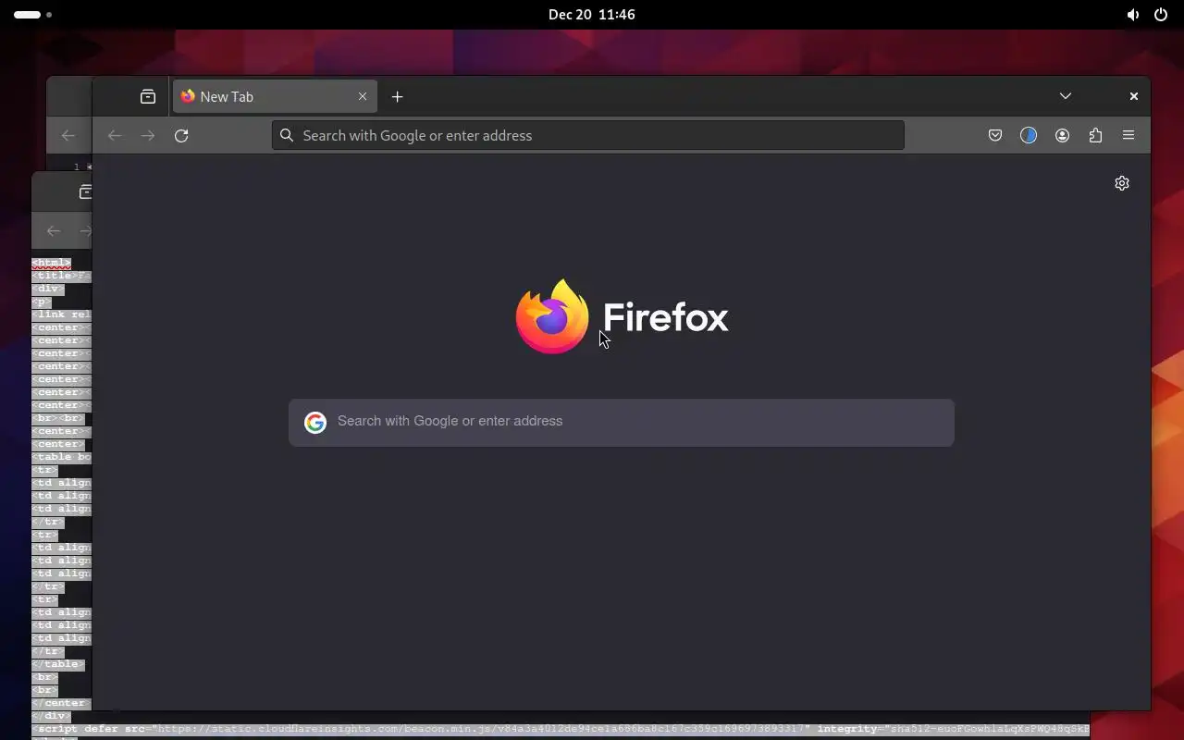Reload the current page
The width and height of the screenshot is (1184, 740).
[181, 135]
